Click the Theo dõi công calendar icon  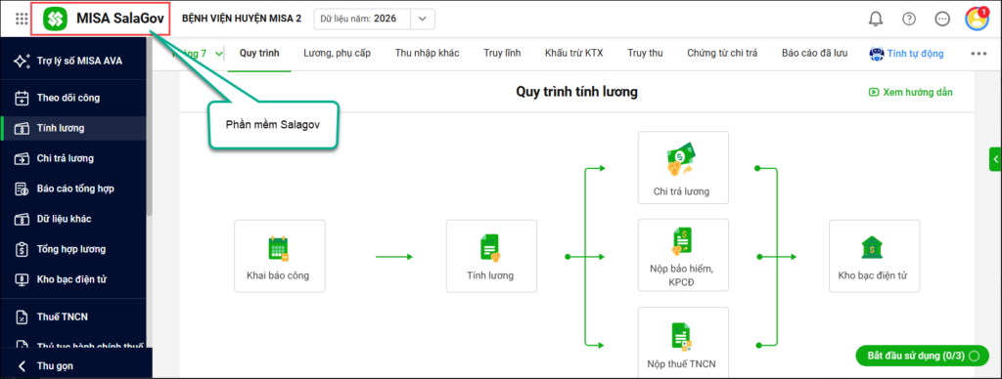pyautogui.click(x=23, y=99)
